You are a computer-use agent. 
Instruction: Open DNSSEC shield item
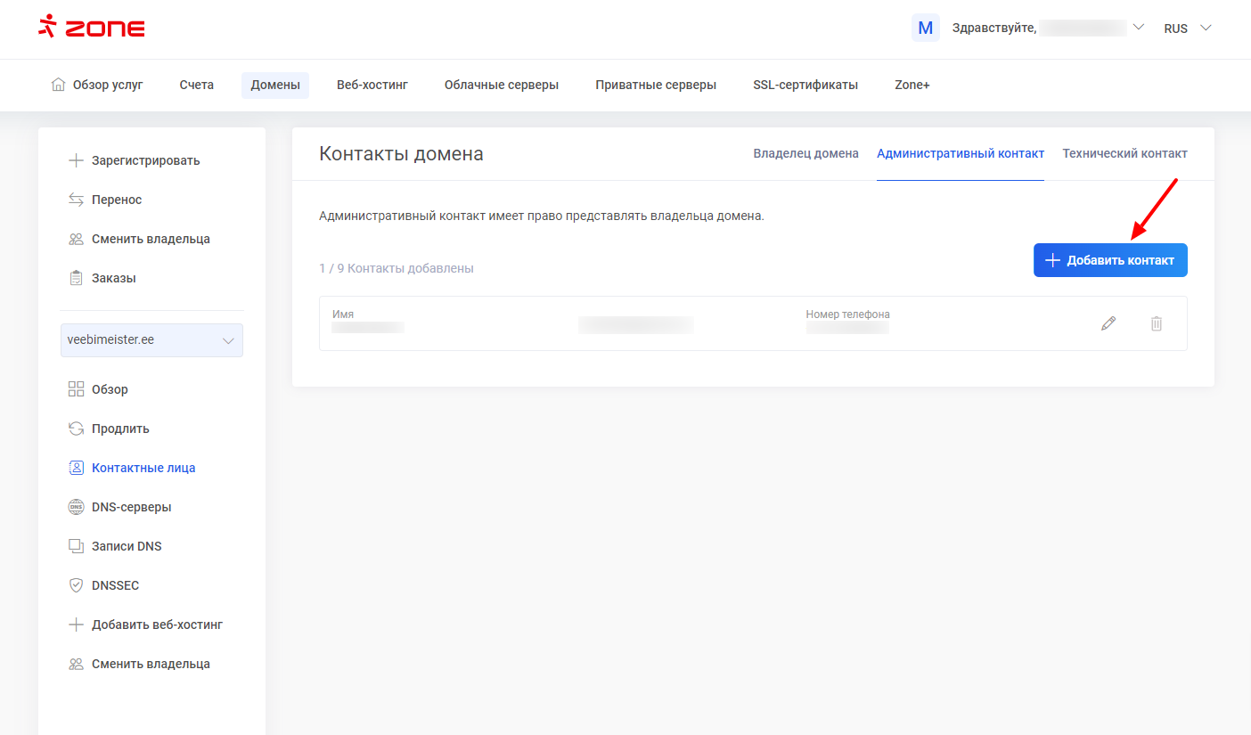click(115, 585)
